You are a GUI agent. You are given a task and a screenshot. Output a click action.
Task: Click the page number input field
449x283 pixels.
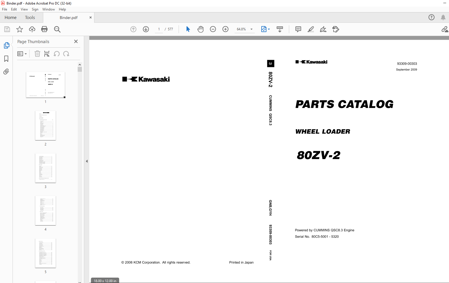tap(159, 29)
